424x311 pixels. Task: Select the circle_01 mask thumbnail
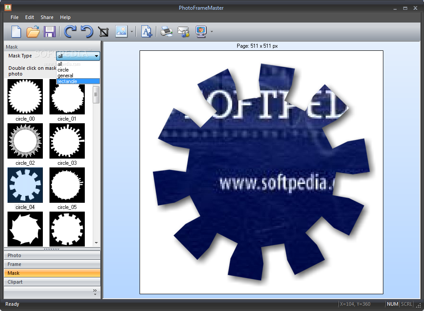coord(67,99)
